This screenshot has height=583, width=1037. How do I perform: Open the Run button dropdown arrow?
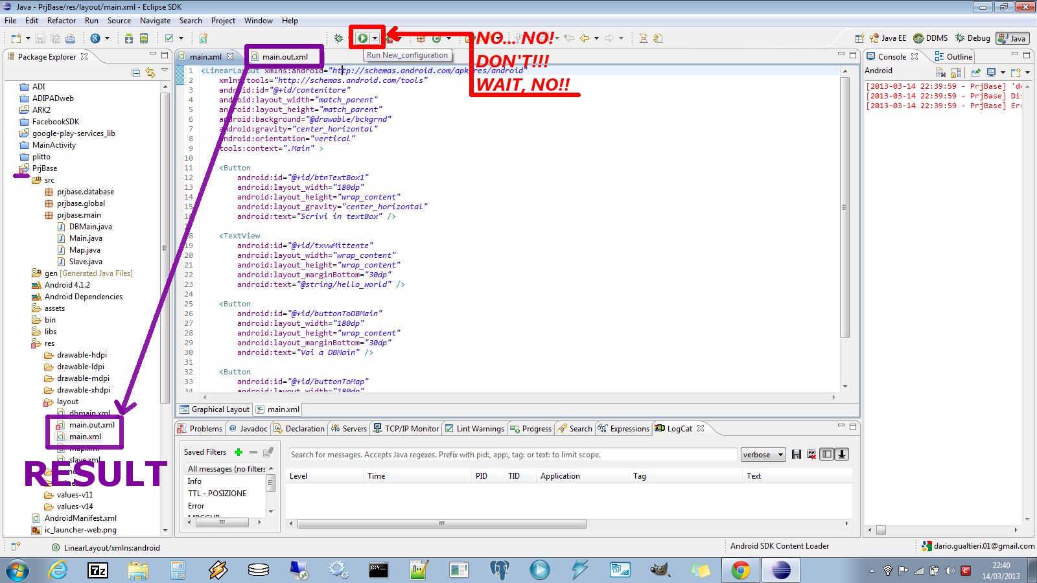click(x=375, y=38)
